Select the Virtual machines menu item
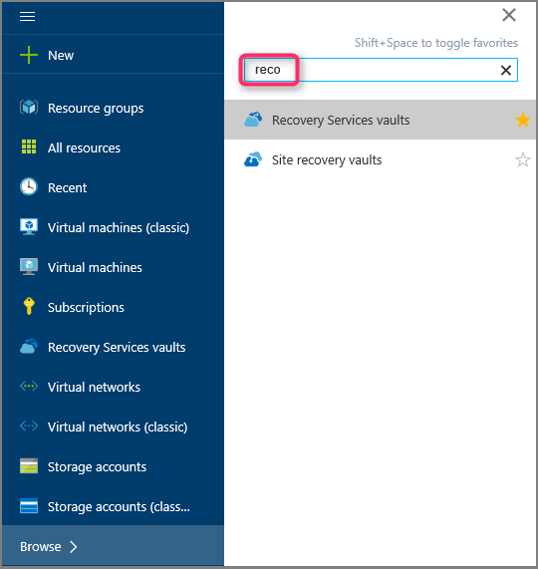The height and width of the screenshot is (569, 538). 113,267
